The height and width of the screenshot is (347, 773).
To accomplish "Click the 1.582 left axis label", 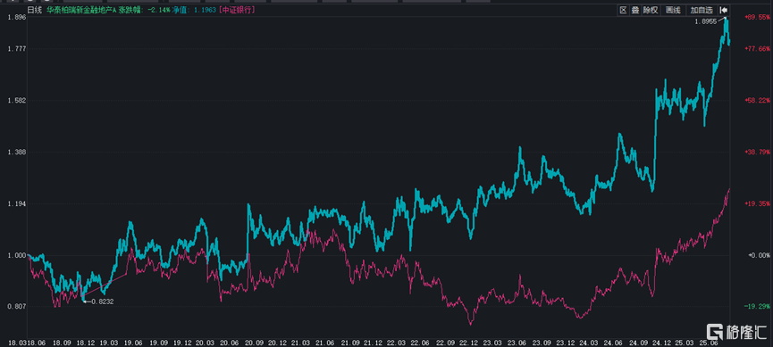I will coord(16,101).
